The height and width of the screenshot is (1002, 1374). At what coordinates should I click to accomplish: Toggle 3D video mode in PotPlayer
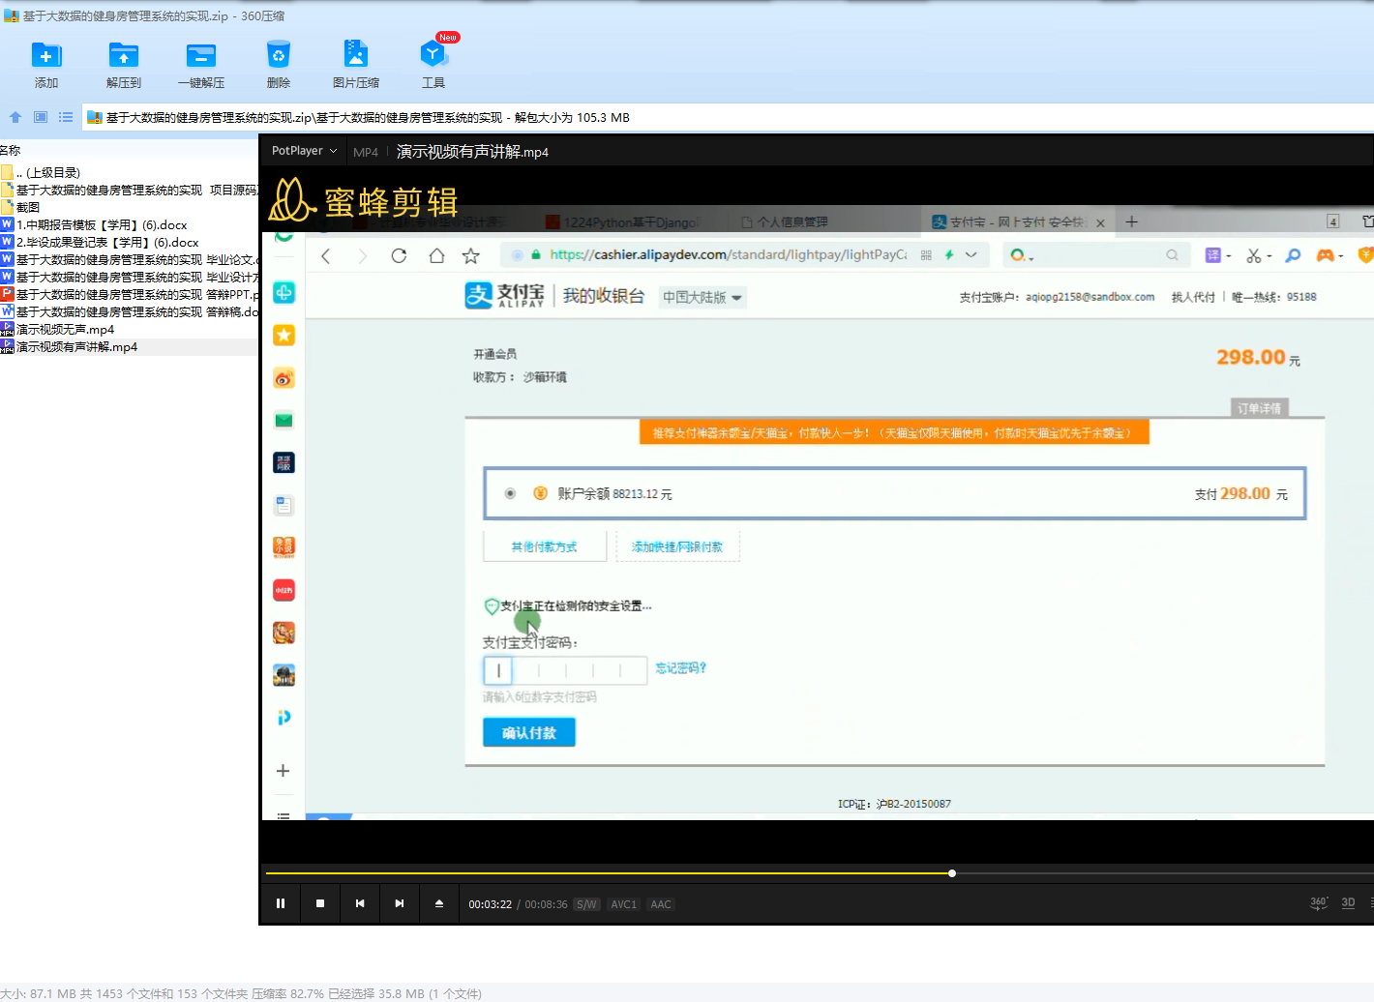pos(1349,902)
